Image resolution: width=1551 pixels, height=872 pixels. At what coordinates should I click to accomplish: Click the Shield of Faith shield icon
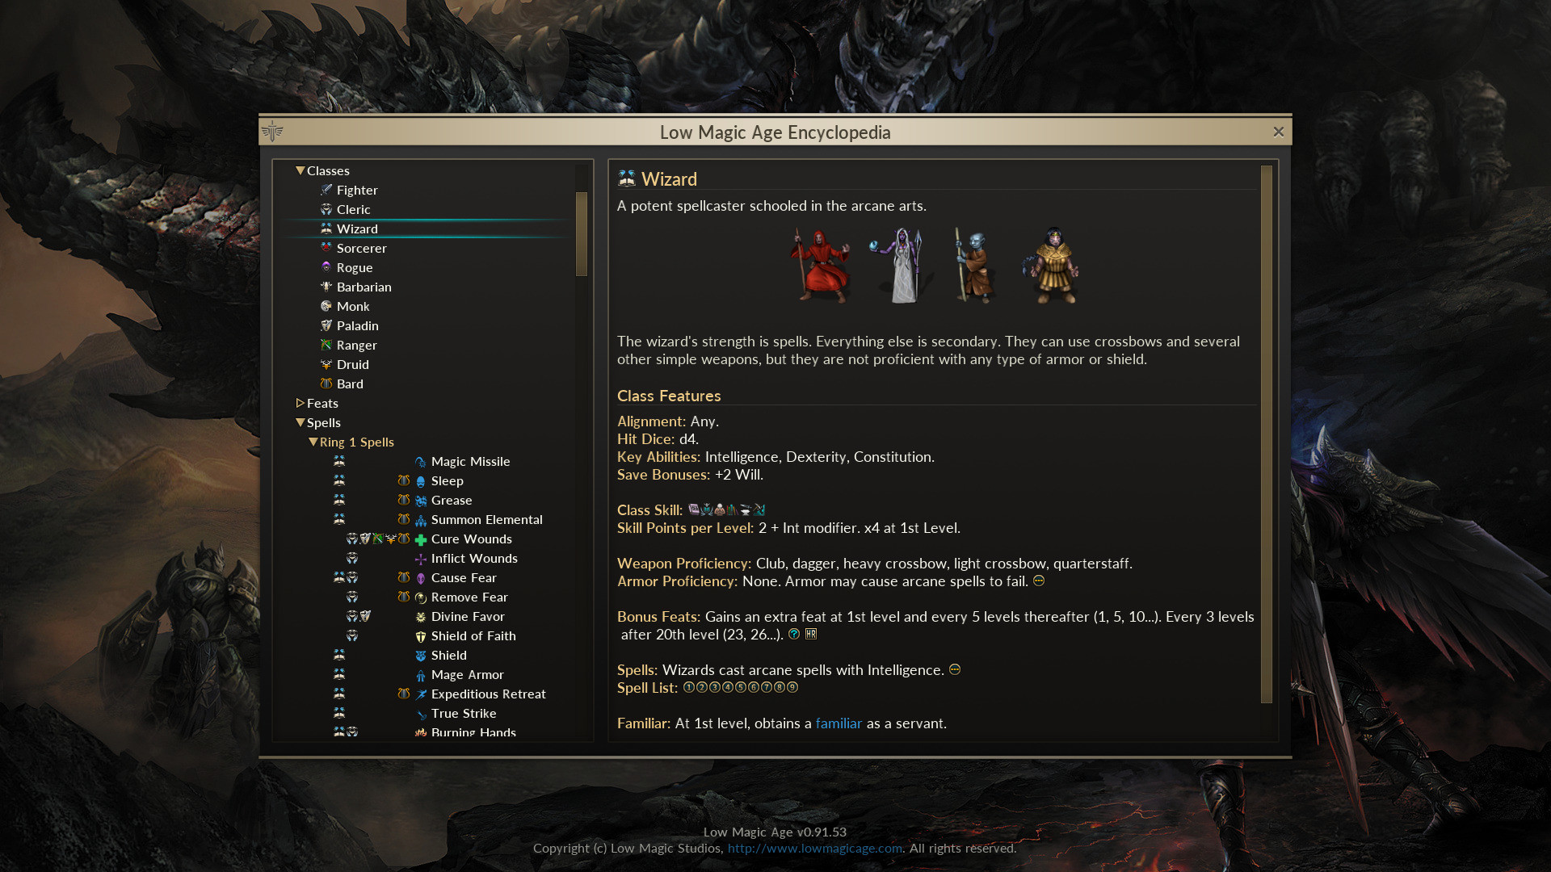pos(420,636)
